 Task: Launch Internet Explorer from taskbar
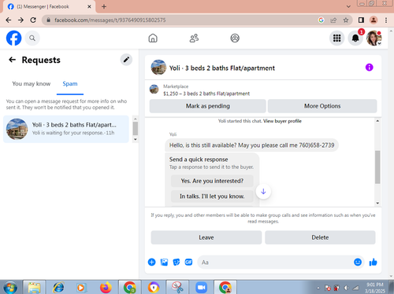[x=58, y=288]
